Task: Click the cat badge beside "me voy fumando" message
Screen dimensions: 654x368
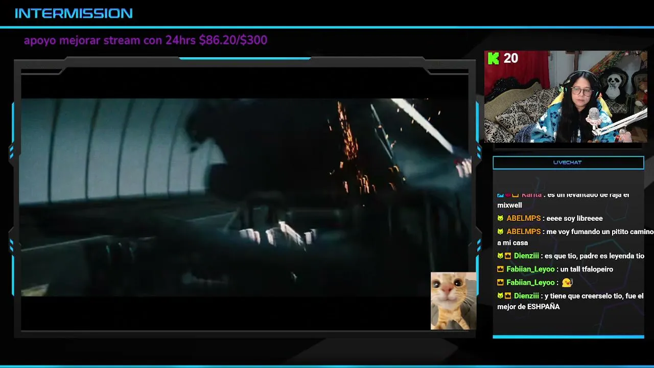Action: coord(500,232)
